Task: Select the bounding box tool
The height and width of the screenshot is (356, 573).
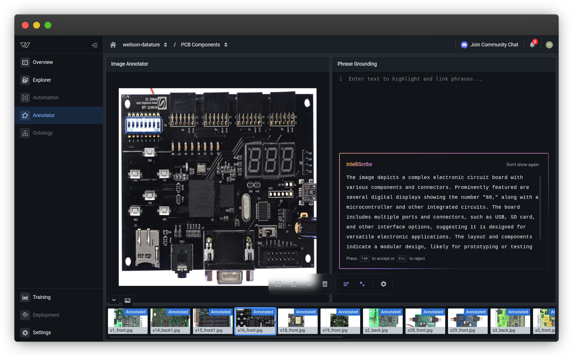Action: click(x=278, y=284)
